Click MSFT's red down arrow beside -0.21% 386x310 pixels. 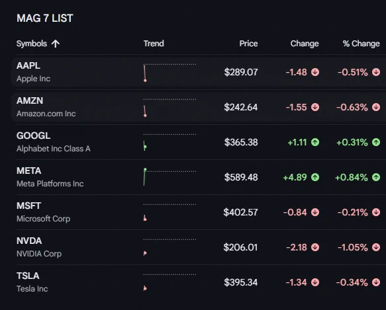pyautogui.click(x=376, y=212)
